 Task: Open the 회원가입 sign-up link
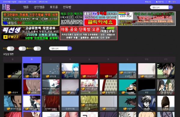click(x=160, y=2)
